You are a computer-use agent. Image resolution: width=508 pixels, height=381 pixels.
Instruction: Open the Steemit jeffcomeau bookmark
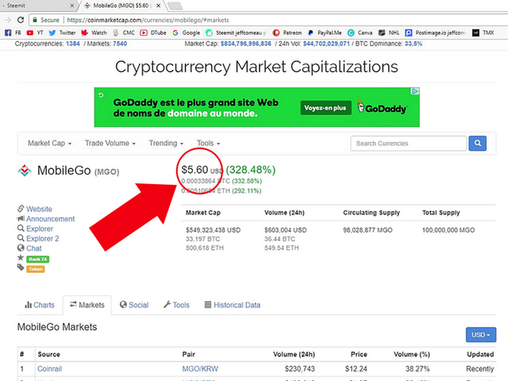coord(237,33)
